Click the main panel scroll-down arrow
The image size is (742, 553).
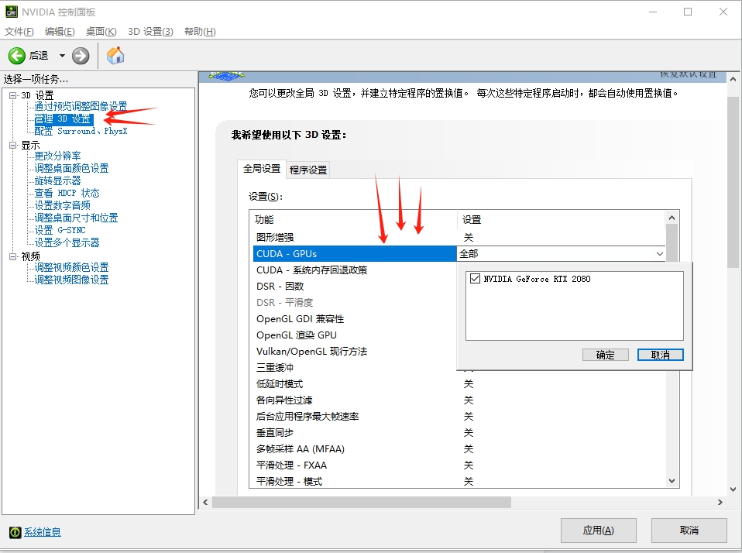point(733,489)
